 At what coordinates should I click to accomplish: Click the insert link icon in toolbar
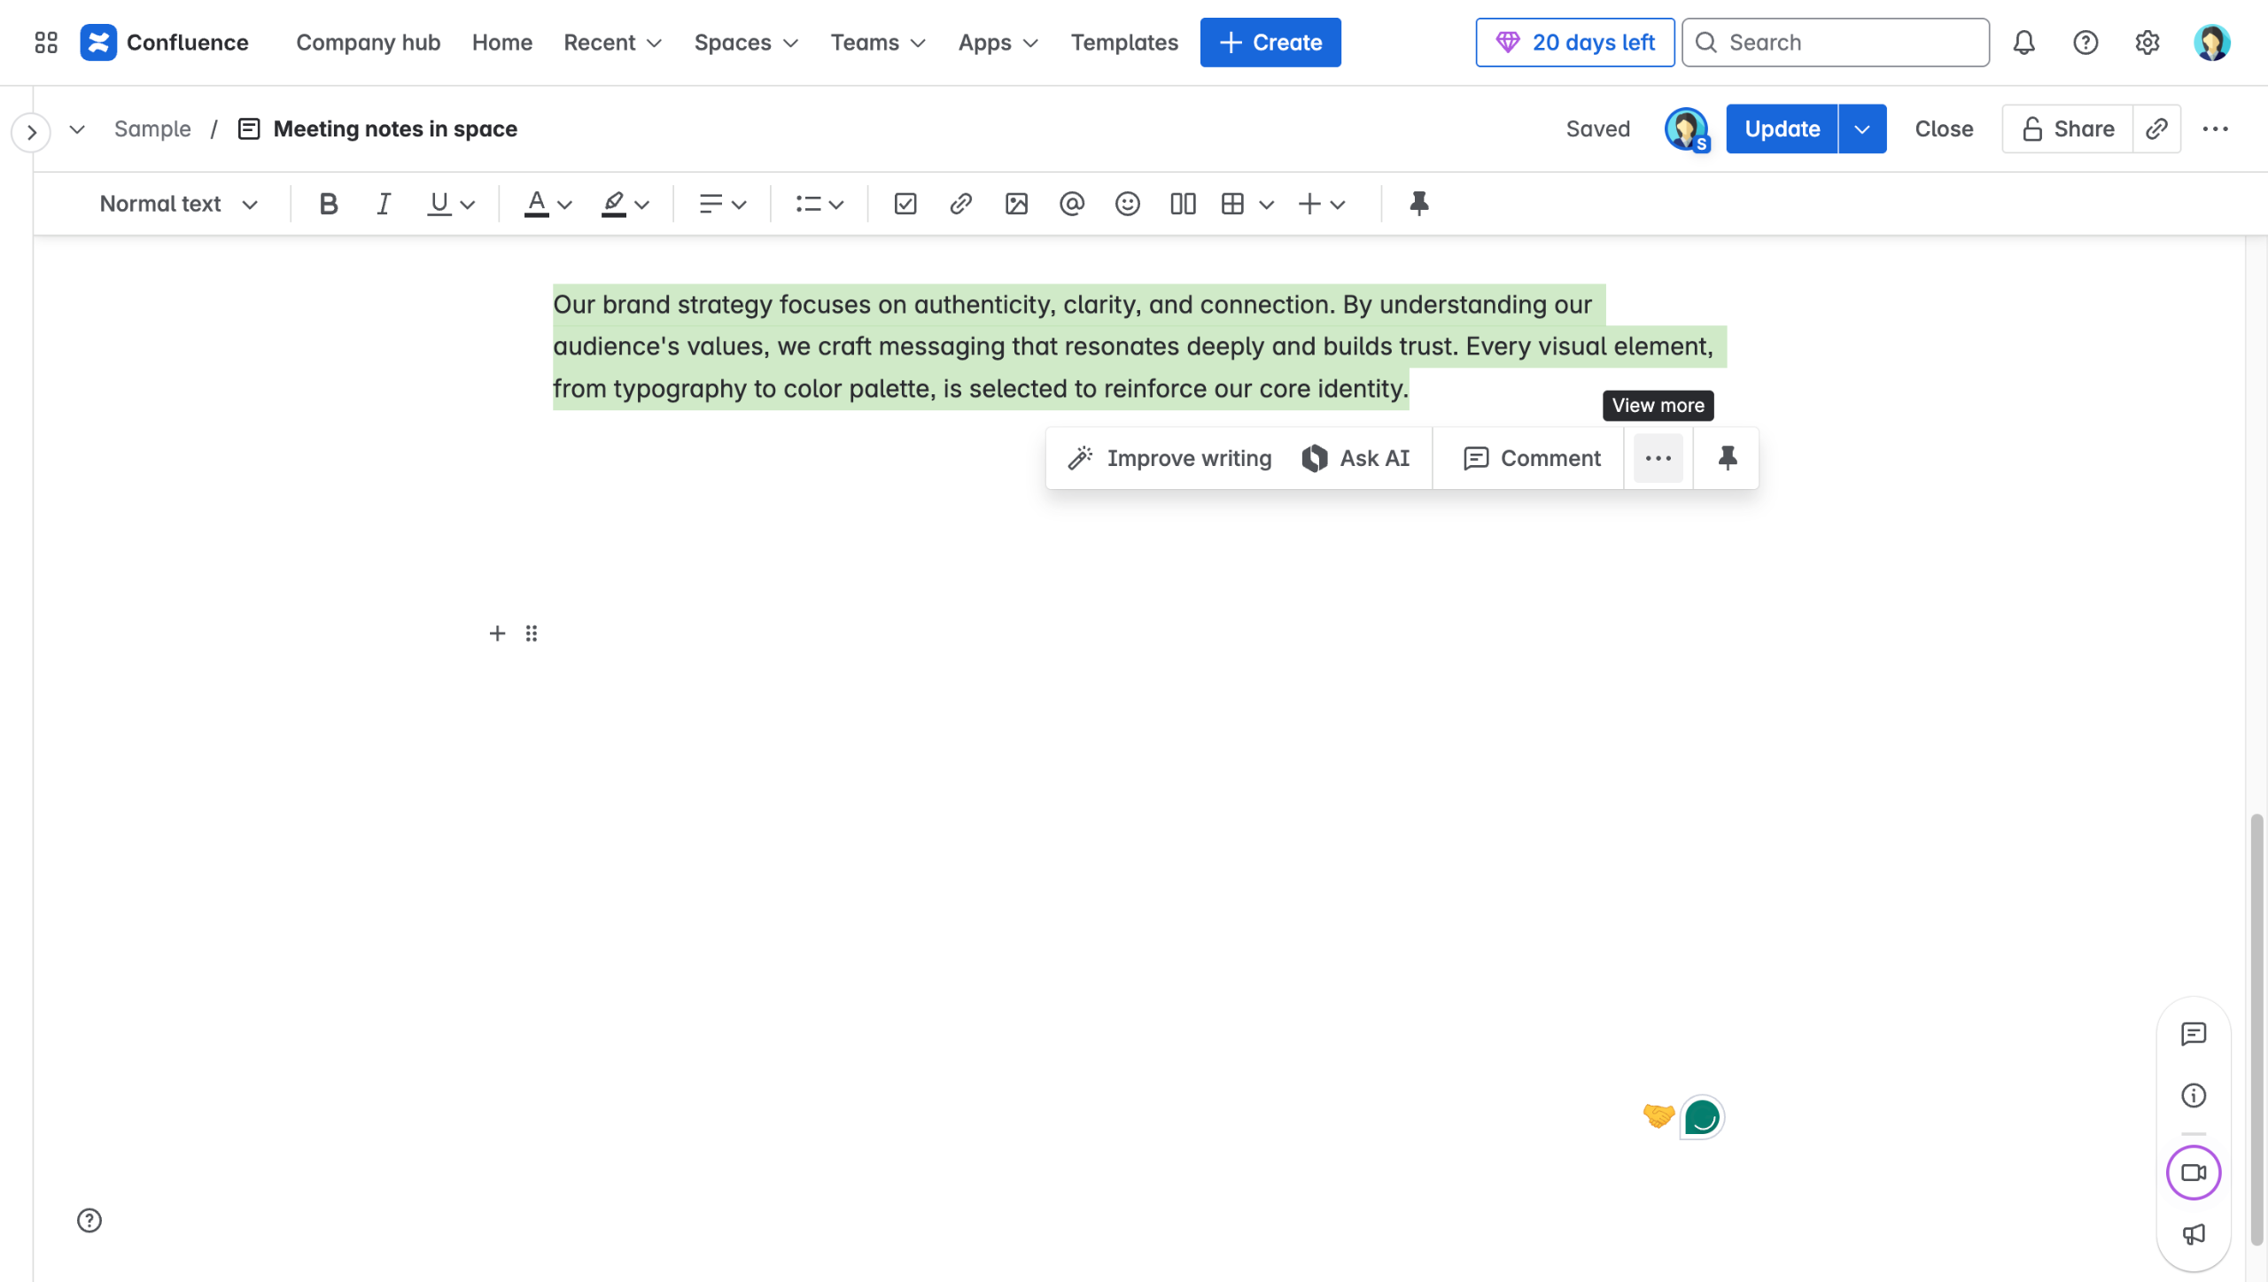tap(960, 204)
